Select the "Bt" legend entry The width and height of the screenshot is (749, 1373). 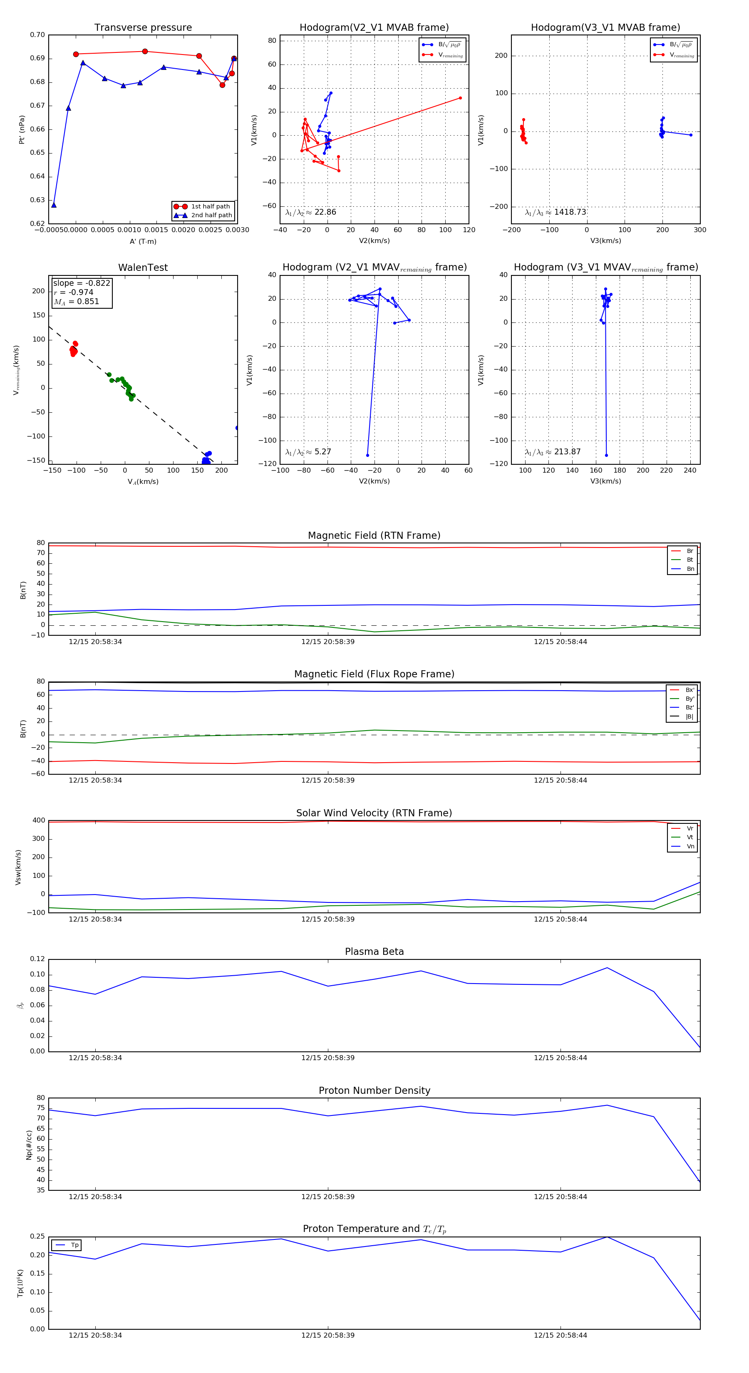pos(682,560)
